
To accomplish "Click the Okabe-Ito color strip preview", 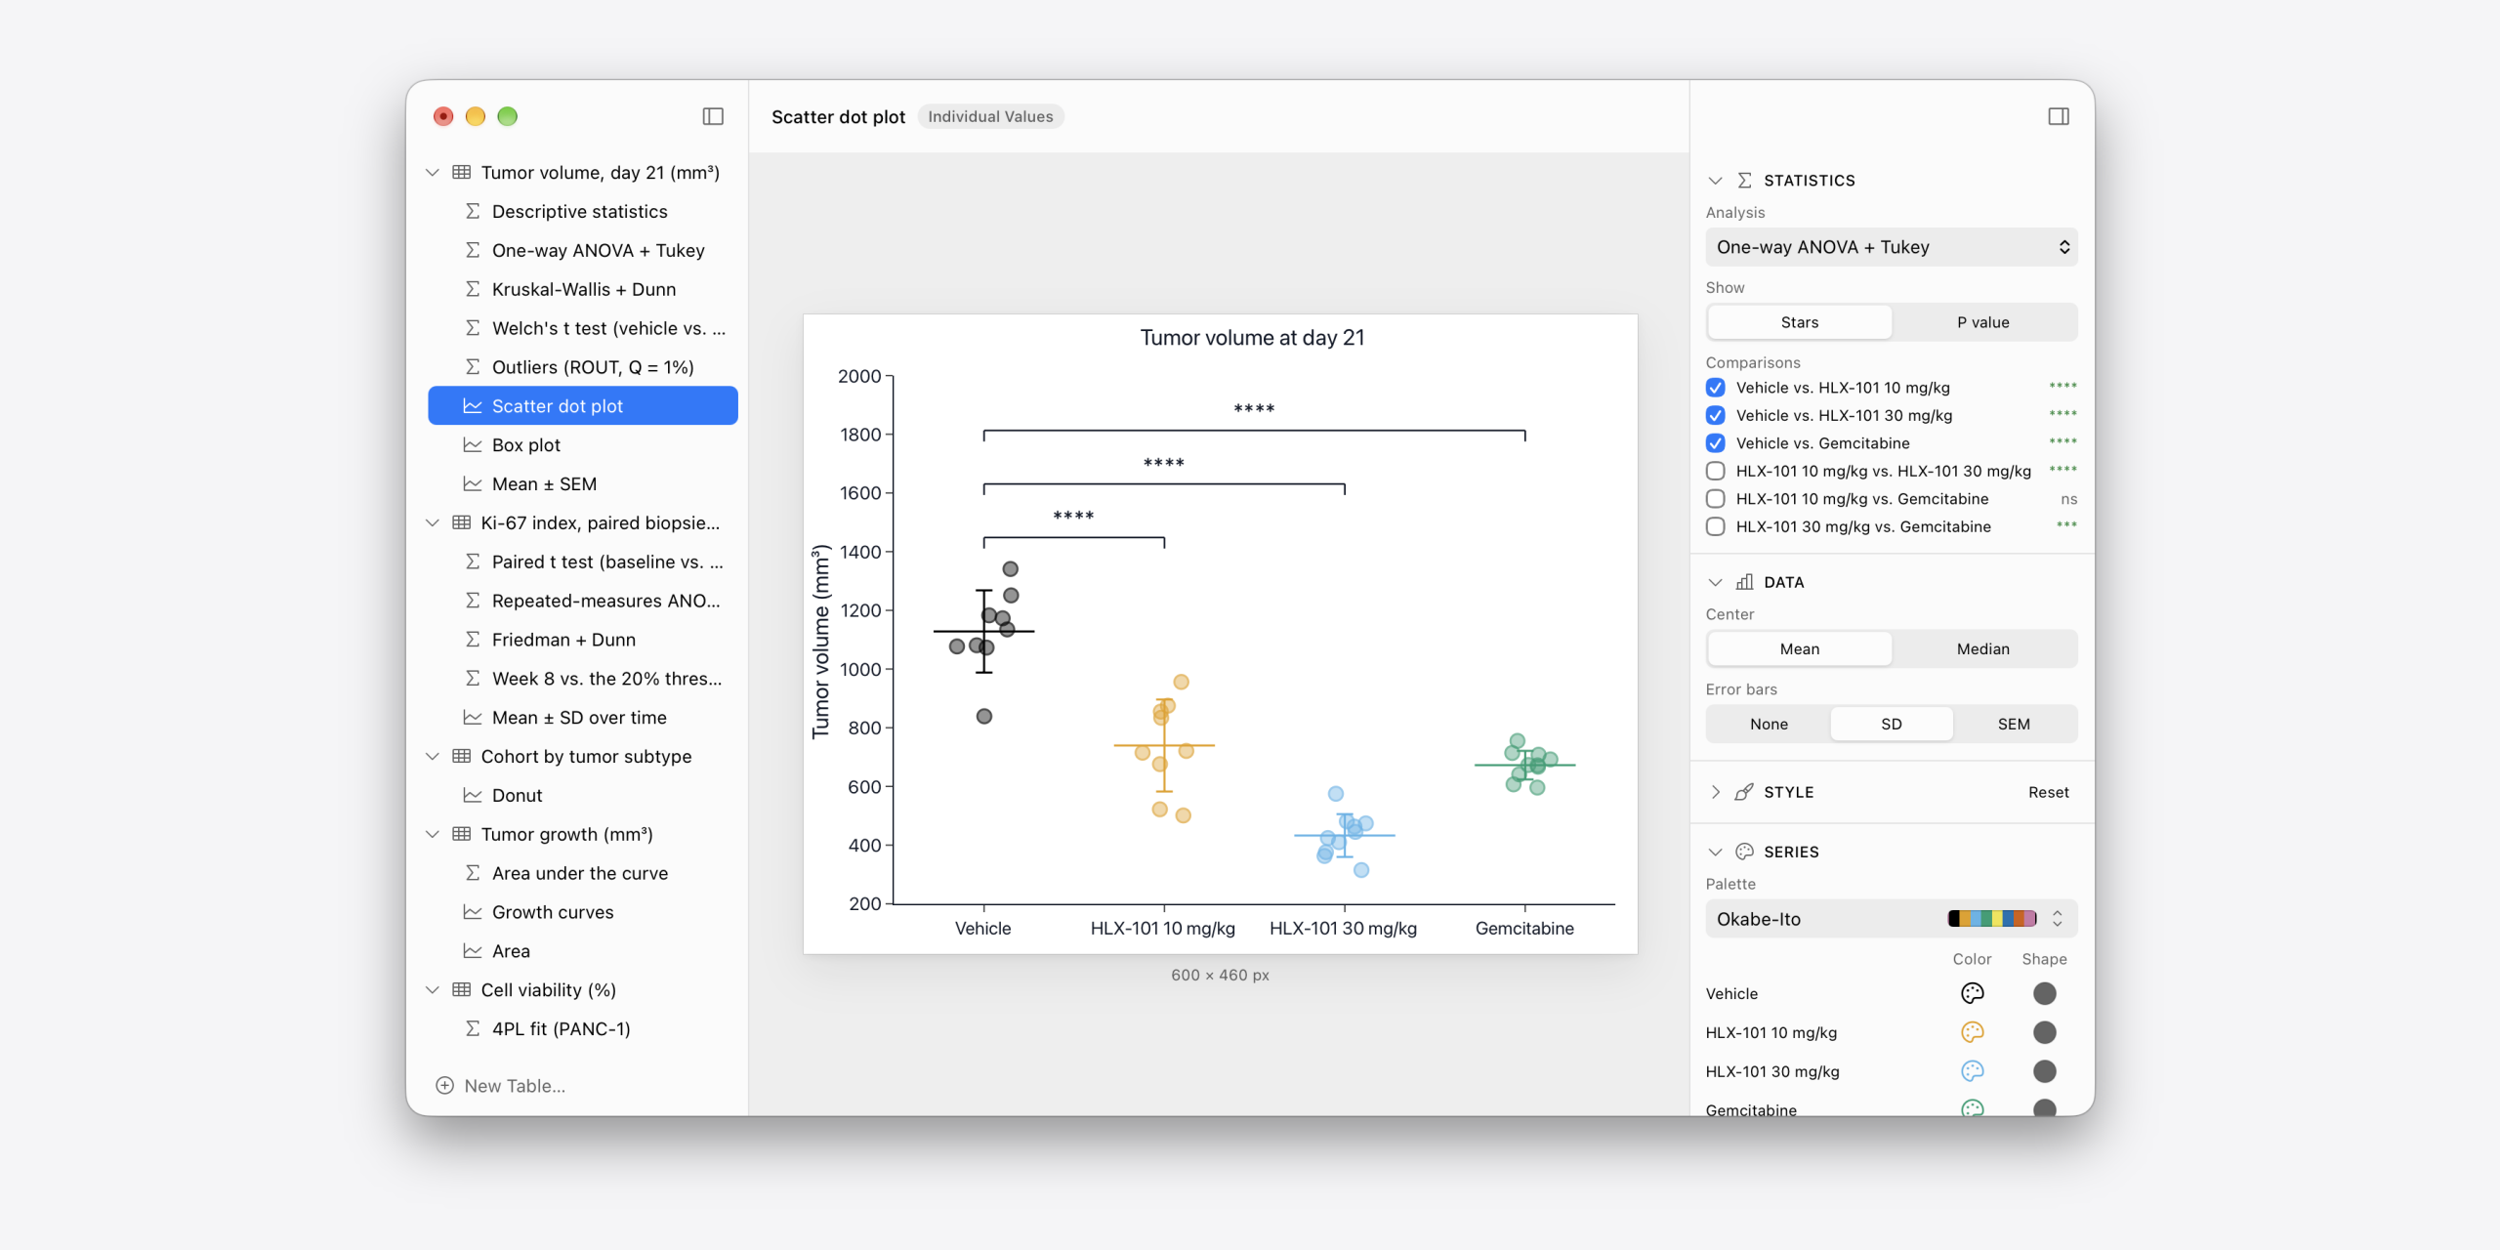I will point(1992,919).
